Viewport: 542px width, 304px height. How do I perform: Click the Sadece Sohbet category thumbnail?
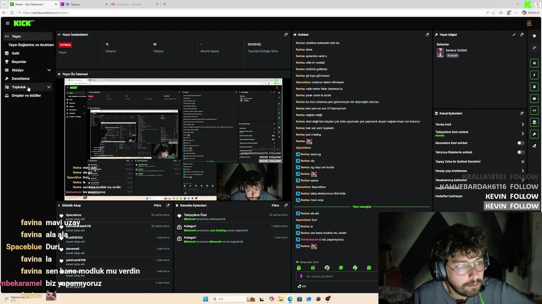[x=440, y=52]
